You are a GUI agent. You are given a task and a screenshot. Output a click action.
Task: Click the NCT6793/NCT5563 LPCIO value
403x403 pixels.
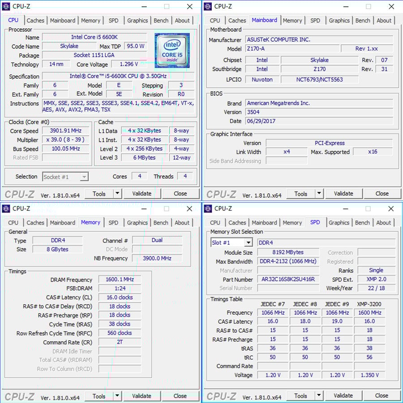[x=319, y=80]
